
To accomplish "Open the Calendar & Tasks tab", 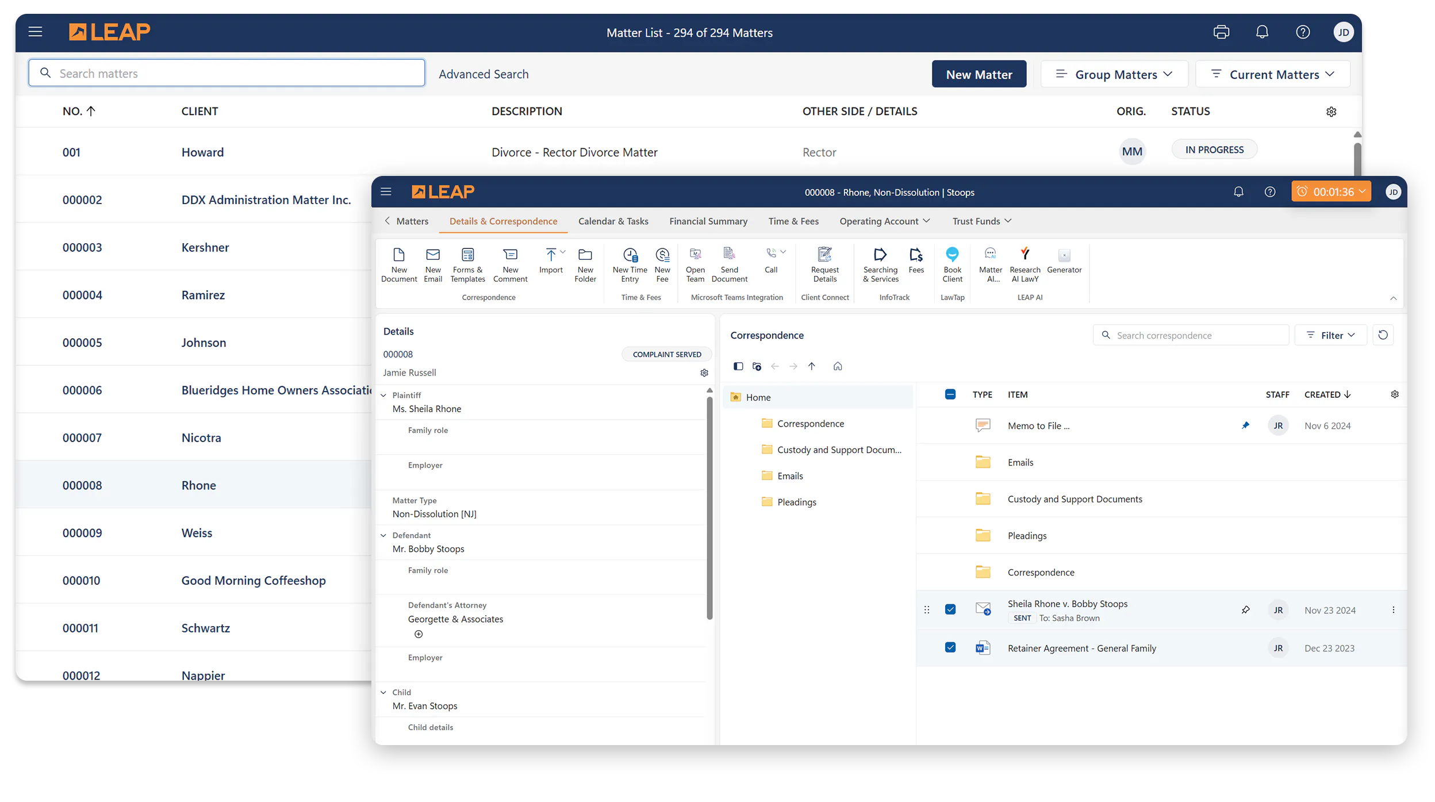I will (613, 221).
